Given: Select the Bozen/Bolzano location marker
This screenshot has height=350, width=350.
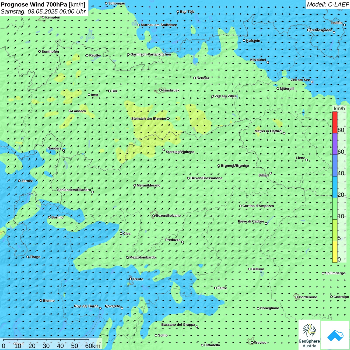Looking at the screenshot, I should 153,216.
